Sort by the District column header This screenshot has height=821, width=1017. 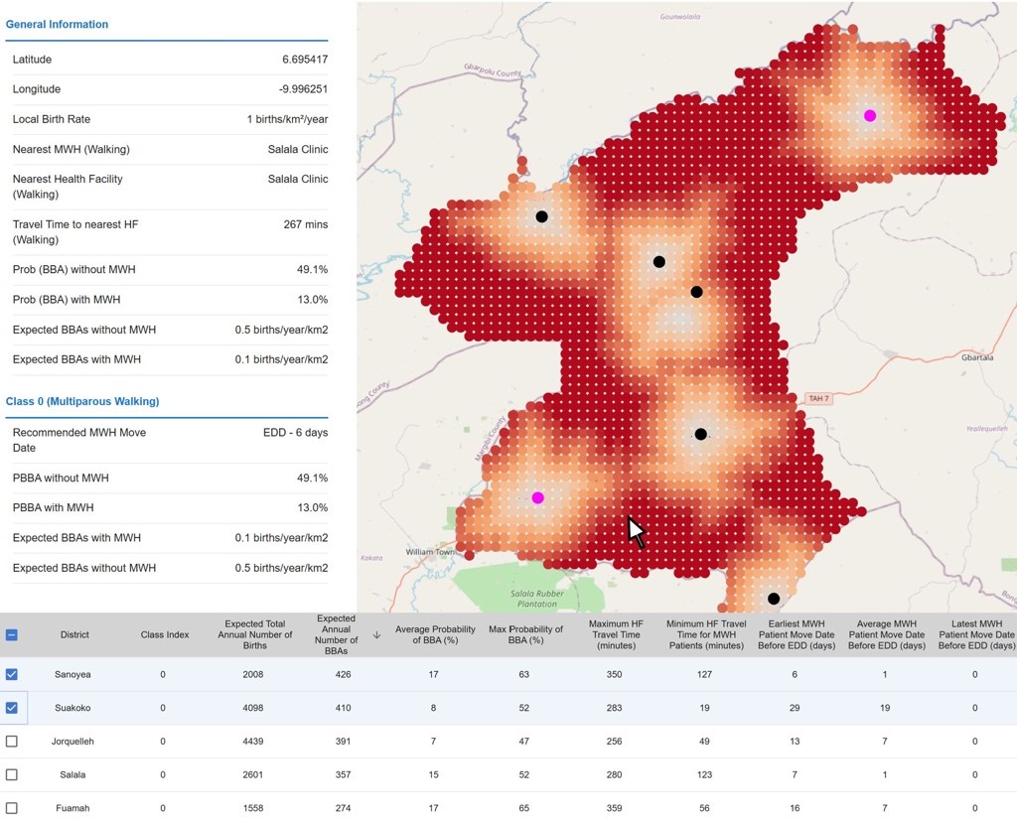74,635
